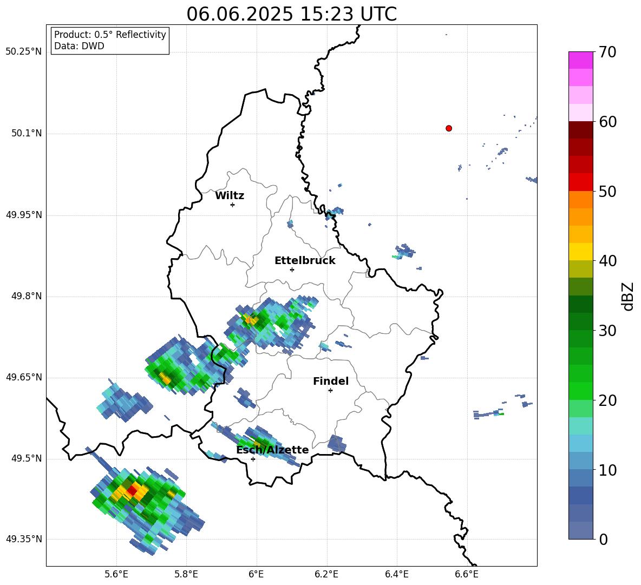Click the Product: 0.5° Reflectivity text
Viewport: 641px width, 585px height.
(x=110, y=35)
